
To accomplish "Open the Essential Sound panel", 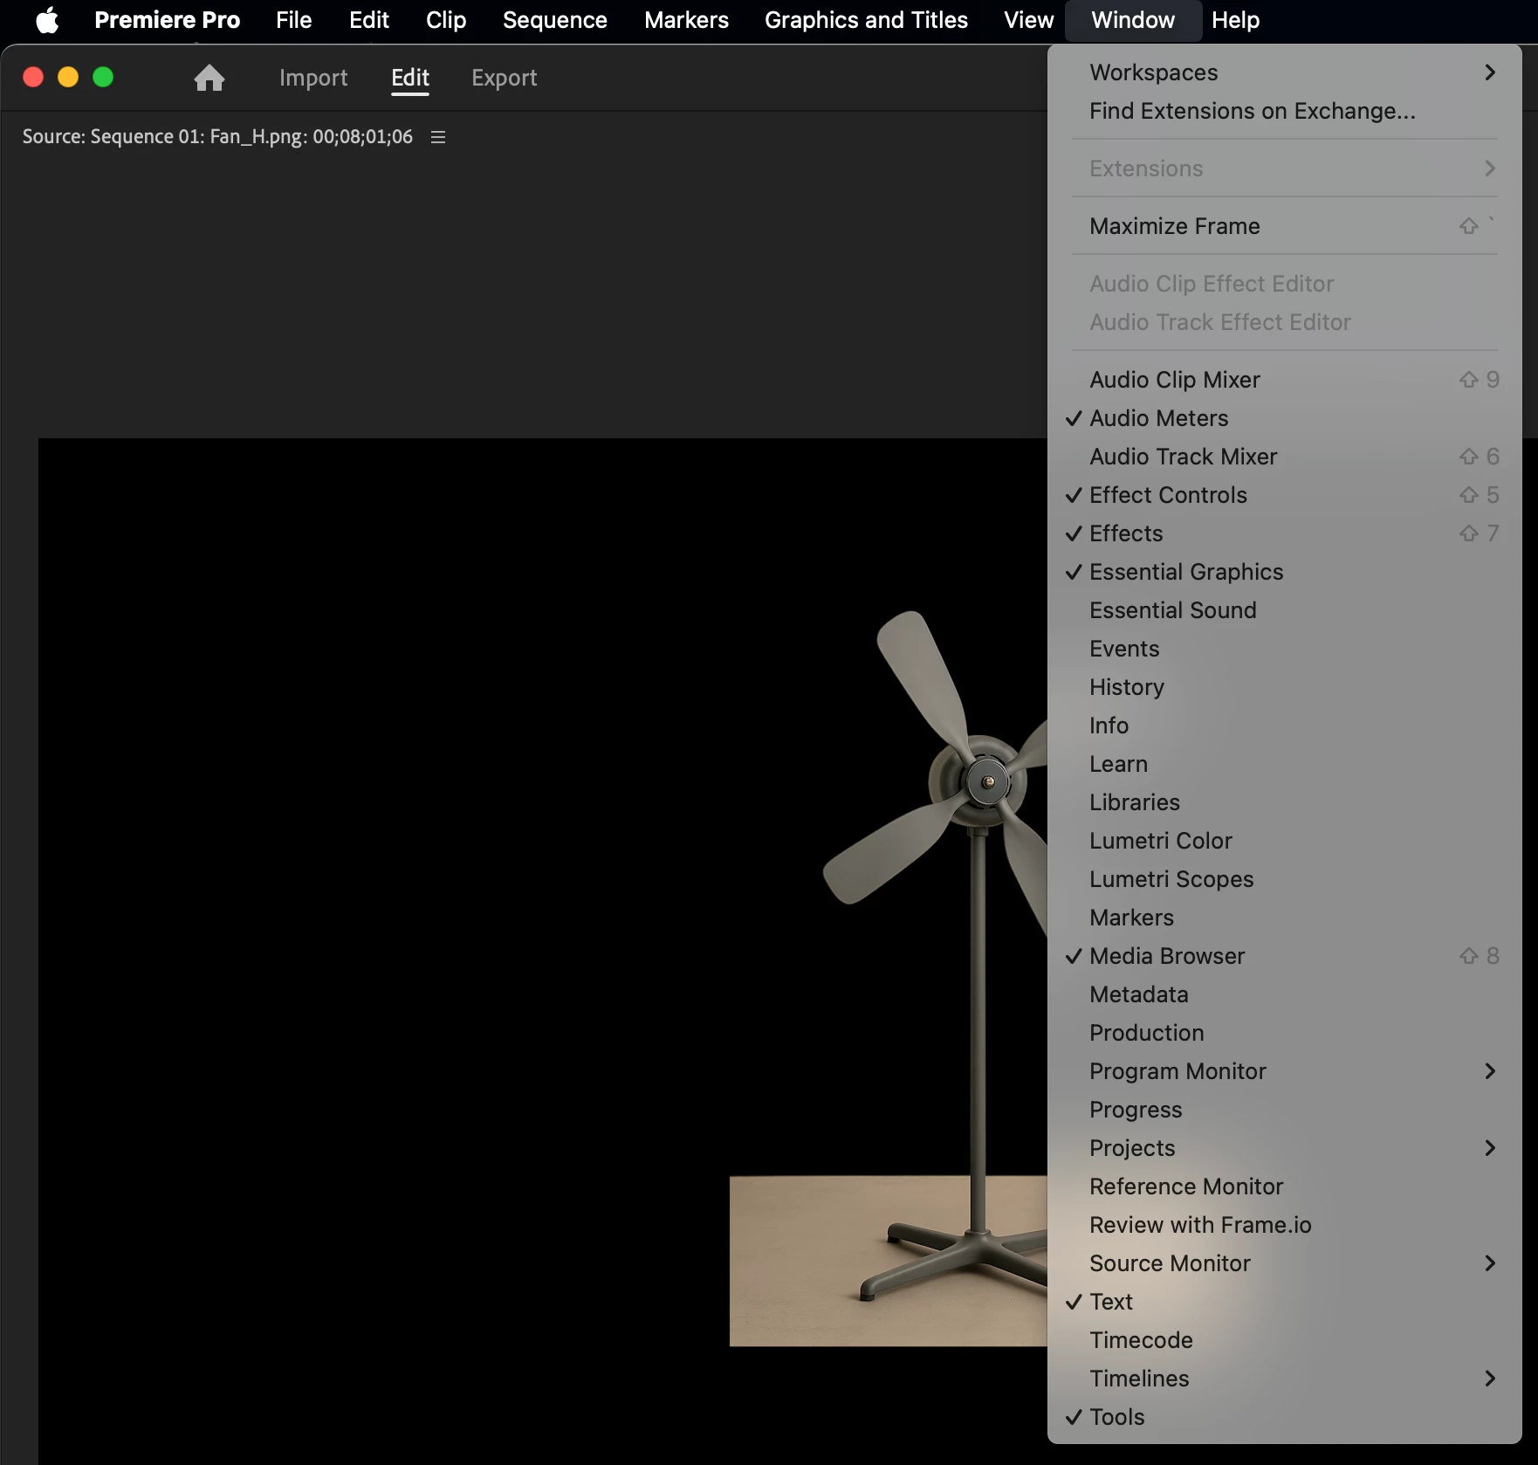I will [x=1285, y=610].
